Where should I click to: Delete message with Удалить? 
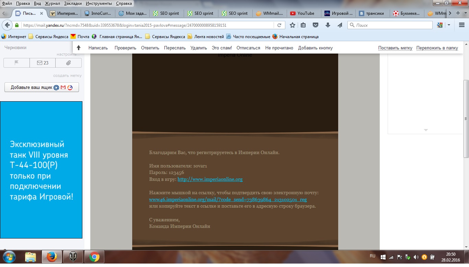(x=199, y=48)
